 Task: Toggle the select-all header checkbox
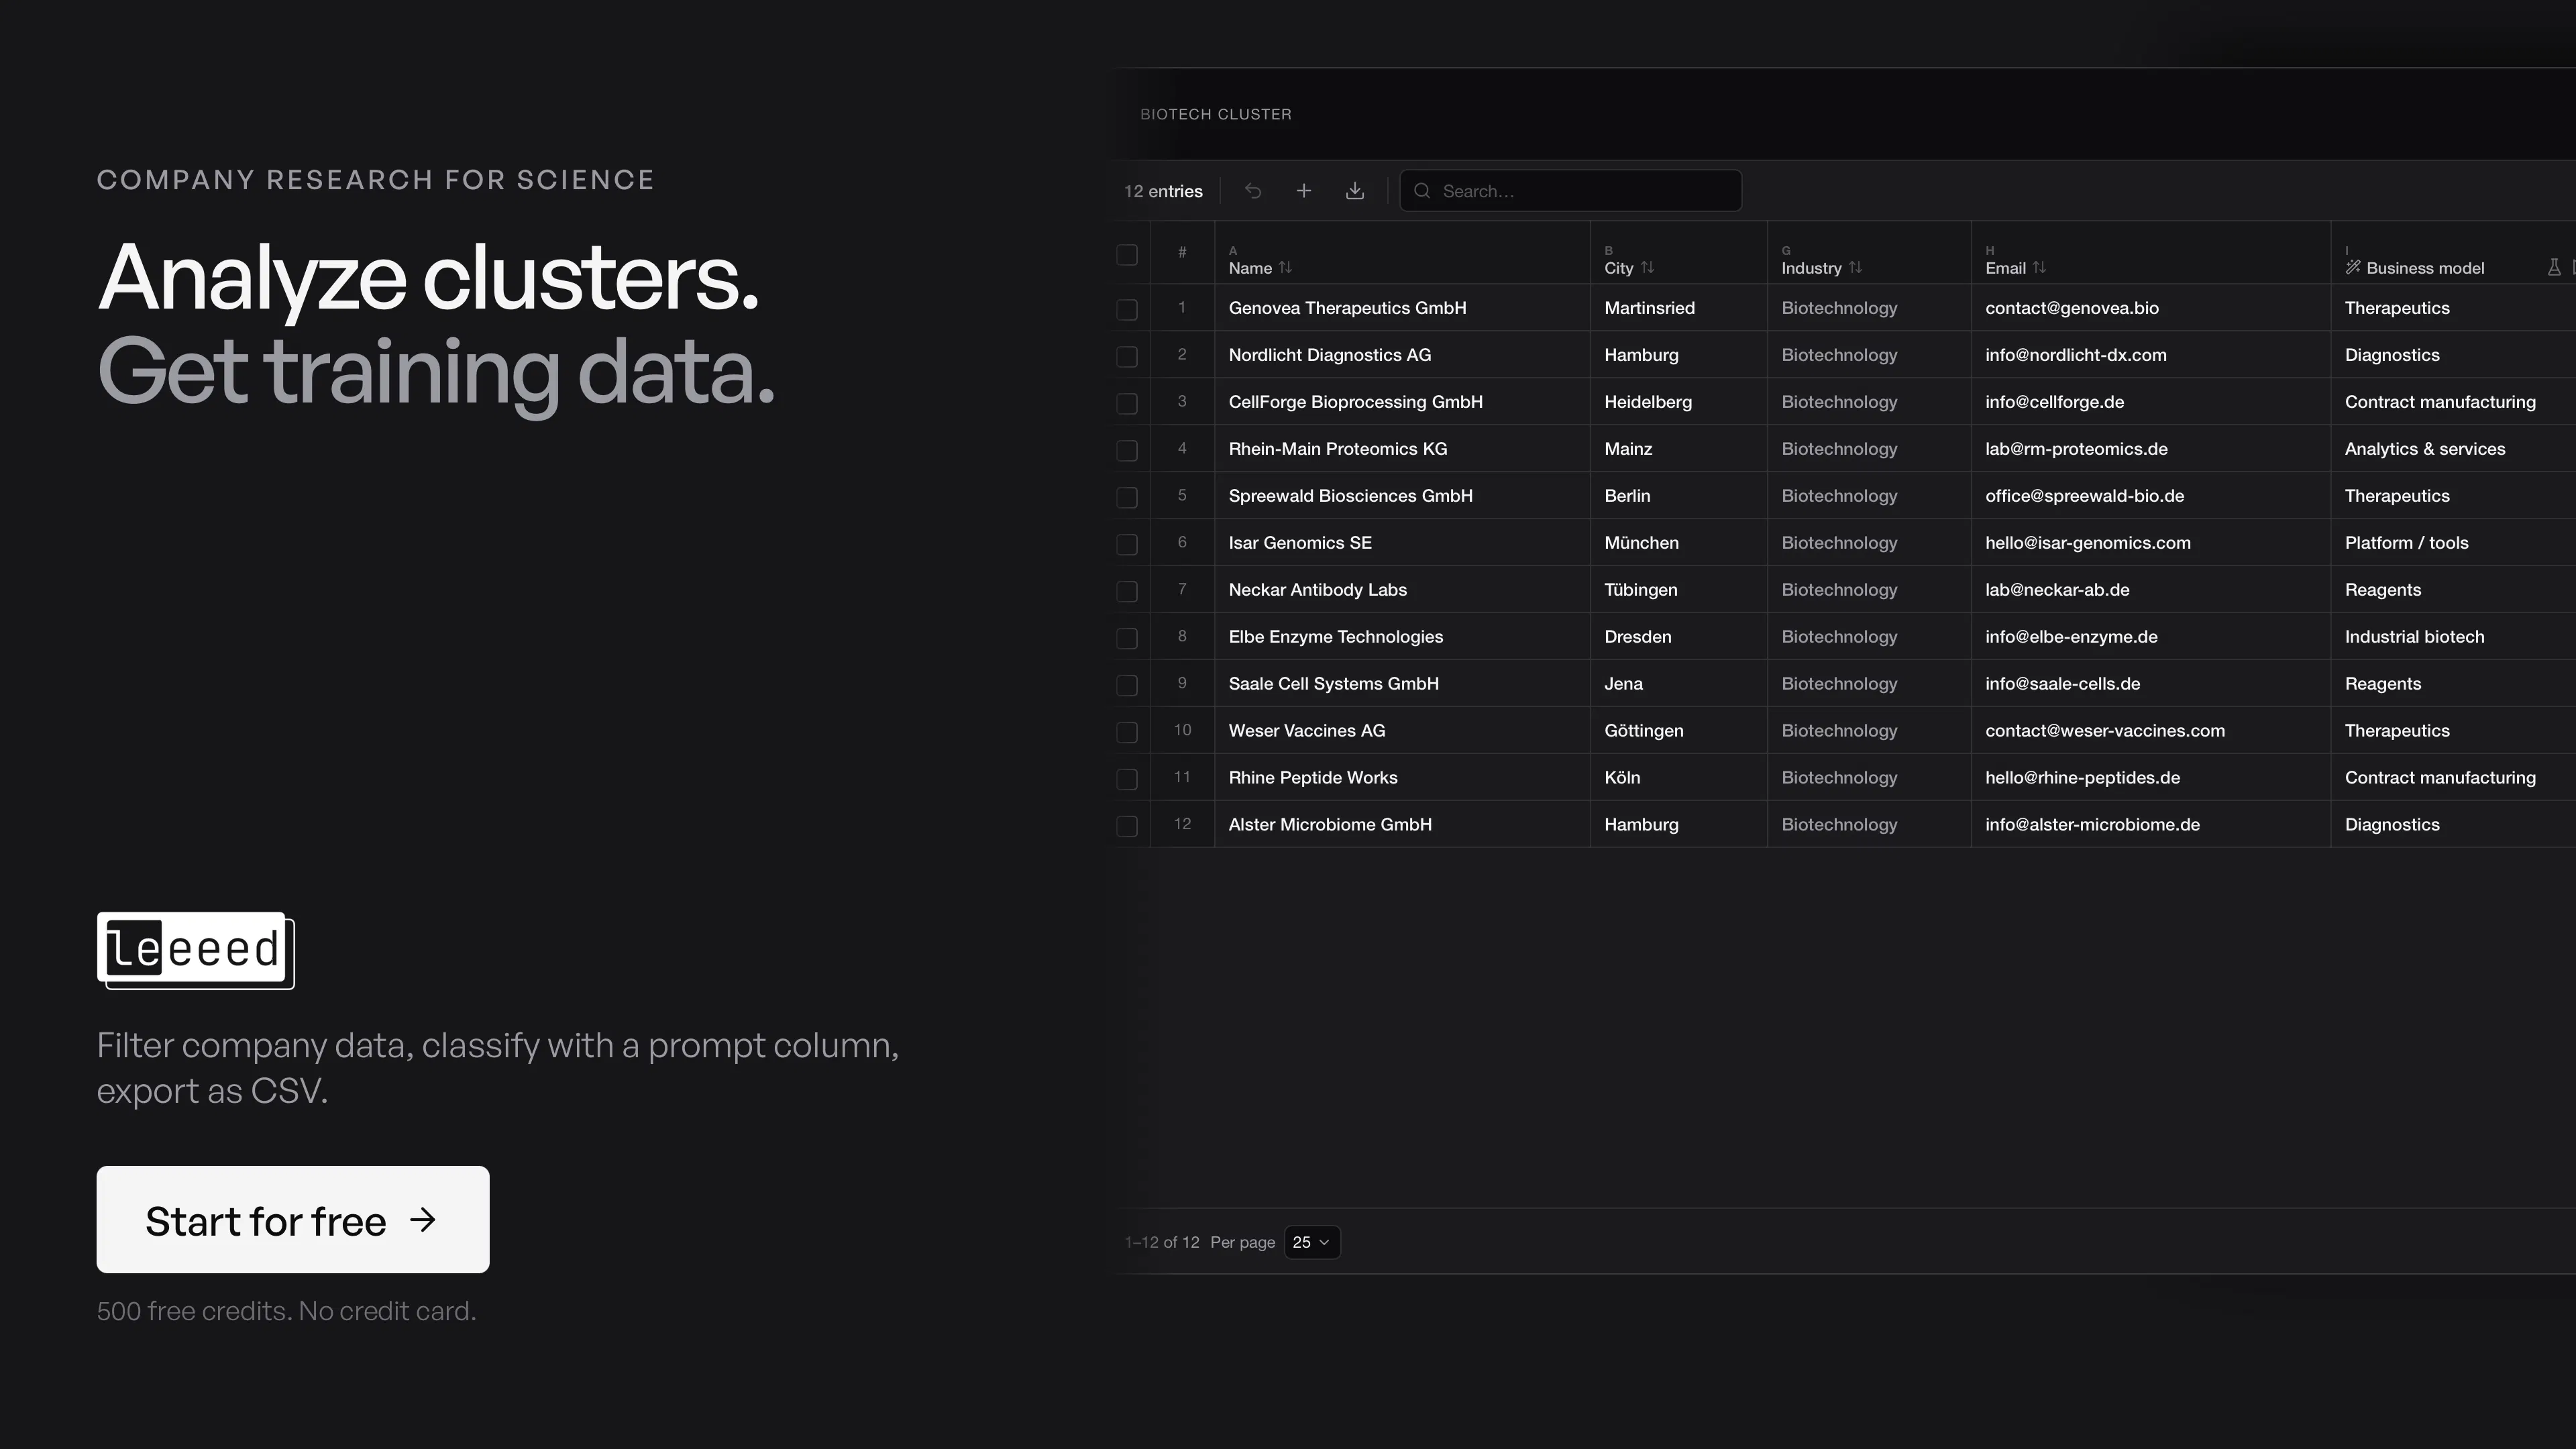pyautogui.click(x=1127, y=255)
